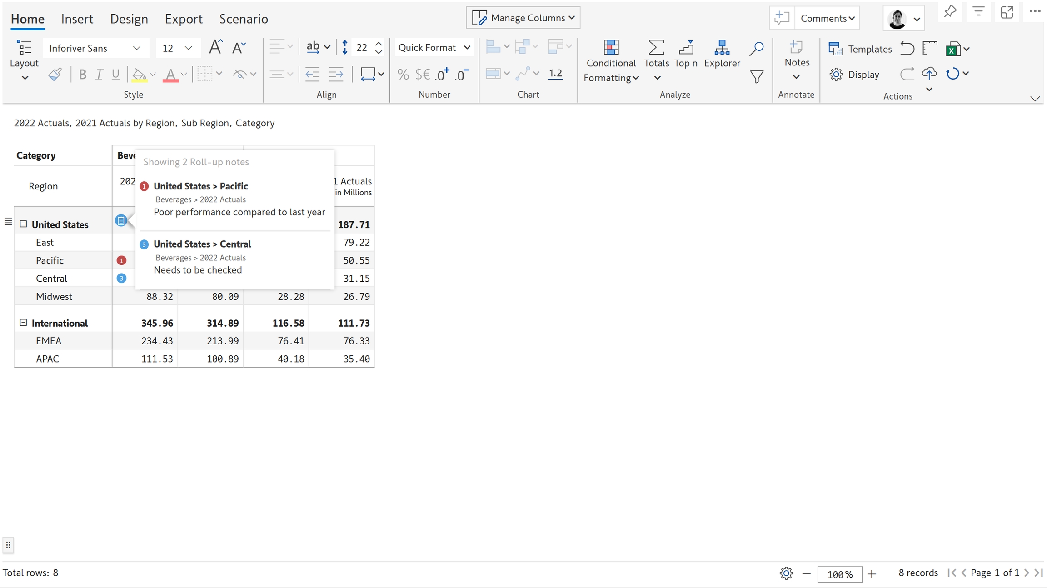Click the undo arrow icon
Screen dimensions: 1047x588
click(907, 48)
